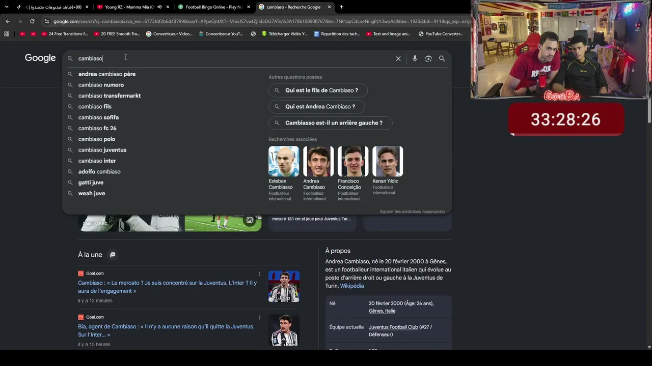Open the image icon on the football photo
The width and height of the screenshot is (652, 366).
point(250,220)
